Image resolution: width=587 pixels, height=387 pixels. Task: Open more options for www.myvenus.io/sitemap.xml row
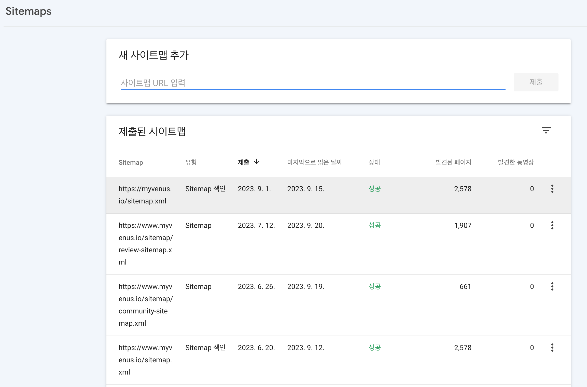point(552,348)
